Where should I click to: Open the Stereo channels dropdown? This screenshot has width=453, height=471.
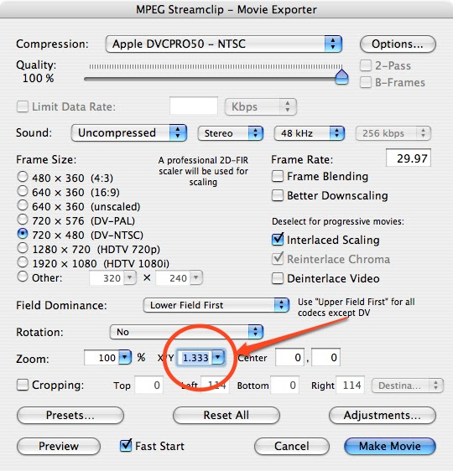click(230, 133)
